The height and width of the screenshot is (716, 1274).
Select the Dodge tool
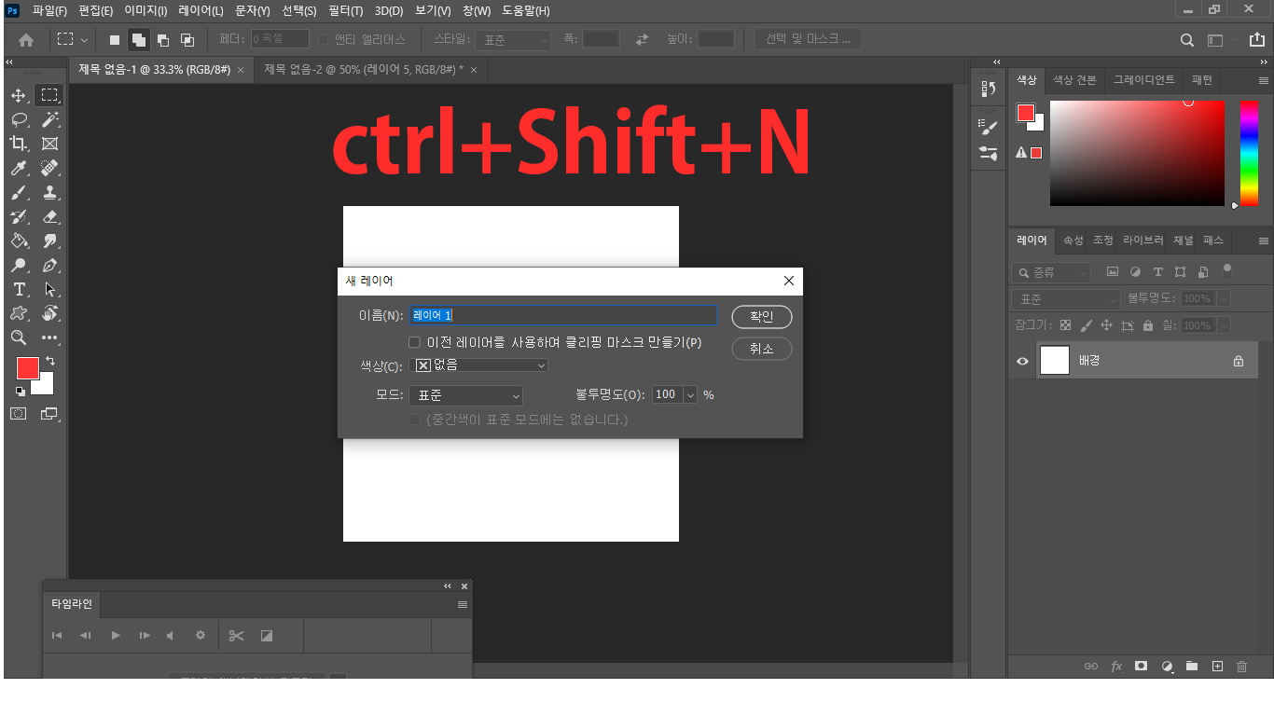(x=18, y=265)
